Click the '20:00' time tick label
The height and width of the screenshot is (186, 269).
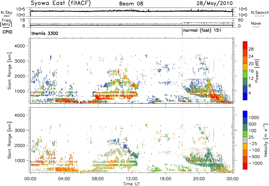coord(199,179)
